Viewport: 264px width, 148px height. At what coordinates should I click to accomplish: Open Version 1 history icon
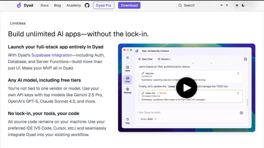(x=159, y=59)
